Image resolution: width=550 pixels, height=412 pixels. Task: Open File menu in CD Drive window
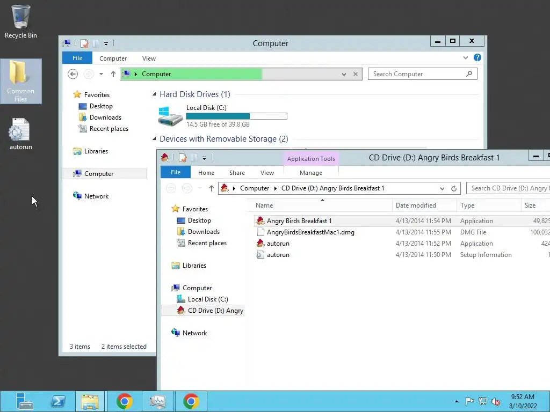click(176, 172)
